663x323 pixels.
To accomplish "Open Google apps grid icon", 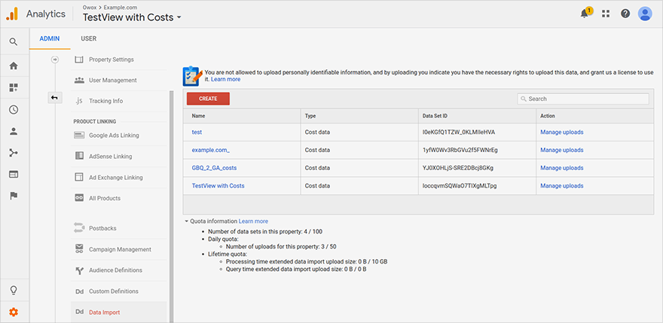I will click(x=606, y=14).
